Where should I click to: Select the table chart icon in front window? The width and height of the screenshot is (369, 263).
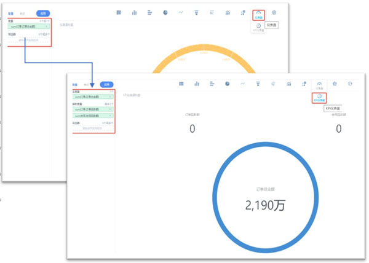point(181,84)
